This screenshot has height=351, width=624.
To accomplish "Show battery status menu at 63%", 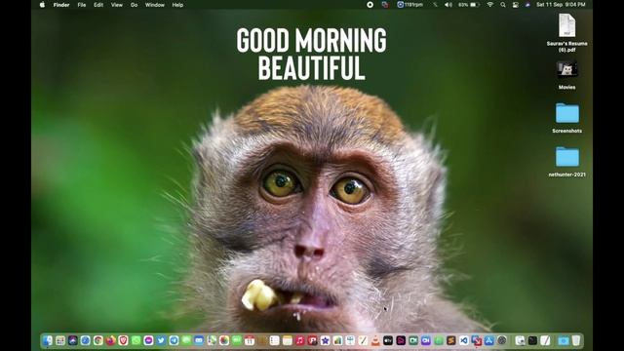I will point(468,5).
